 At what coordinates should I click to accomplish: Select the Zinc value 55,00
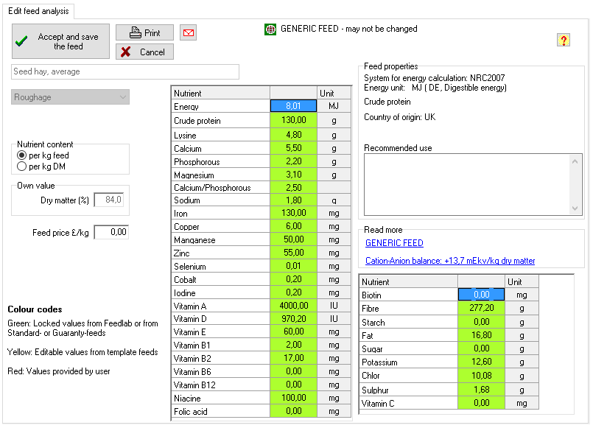point(293,253)
